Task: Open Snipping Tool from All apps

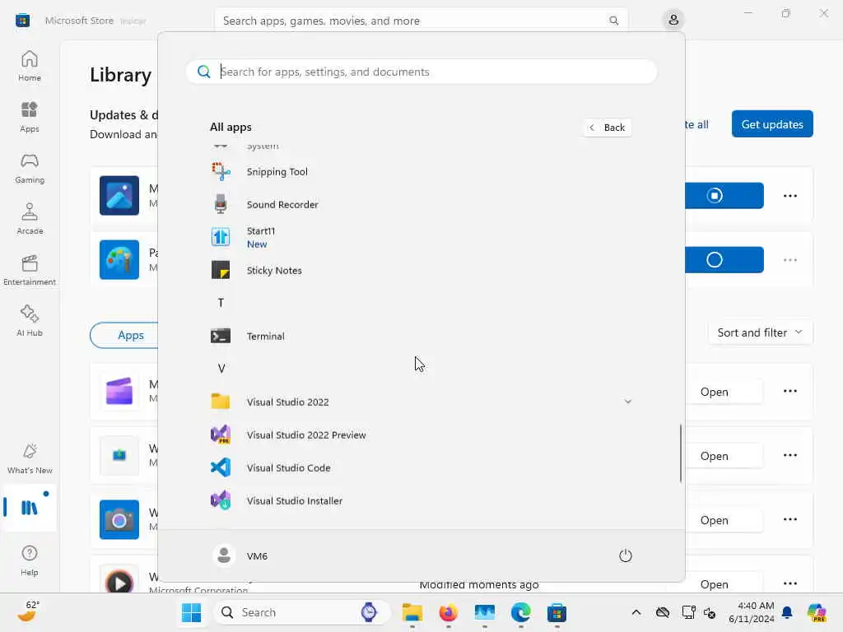Action: tap(421, 171)
